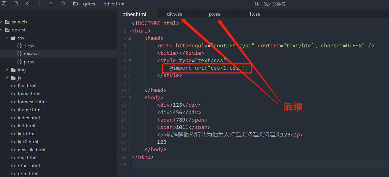Select the qdtest project row

point(58,30)
